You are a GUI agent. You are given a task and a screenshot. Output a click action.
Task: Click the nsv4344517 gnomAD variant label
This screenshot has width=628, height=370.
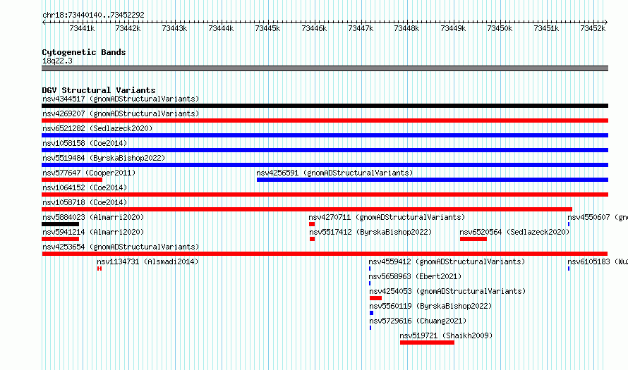click(x=121, y=99)
